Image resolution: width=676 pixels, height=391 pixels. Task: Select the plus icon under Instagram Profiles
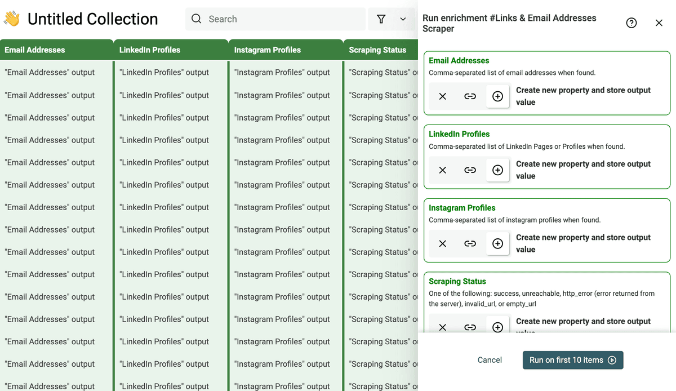[x=497, y=244]
